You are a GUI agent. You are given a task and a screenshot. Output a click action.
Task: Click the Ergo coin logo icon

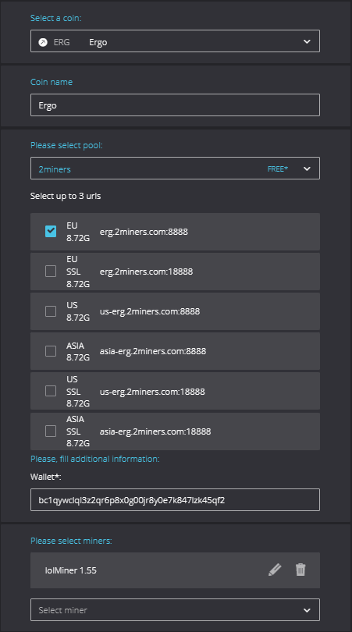(43, 42)
